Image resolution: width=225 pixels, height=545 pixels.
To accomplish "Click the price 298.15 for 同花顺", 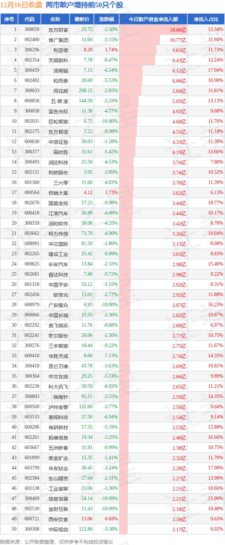I will pos(86,91).
